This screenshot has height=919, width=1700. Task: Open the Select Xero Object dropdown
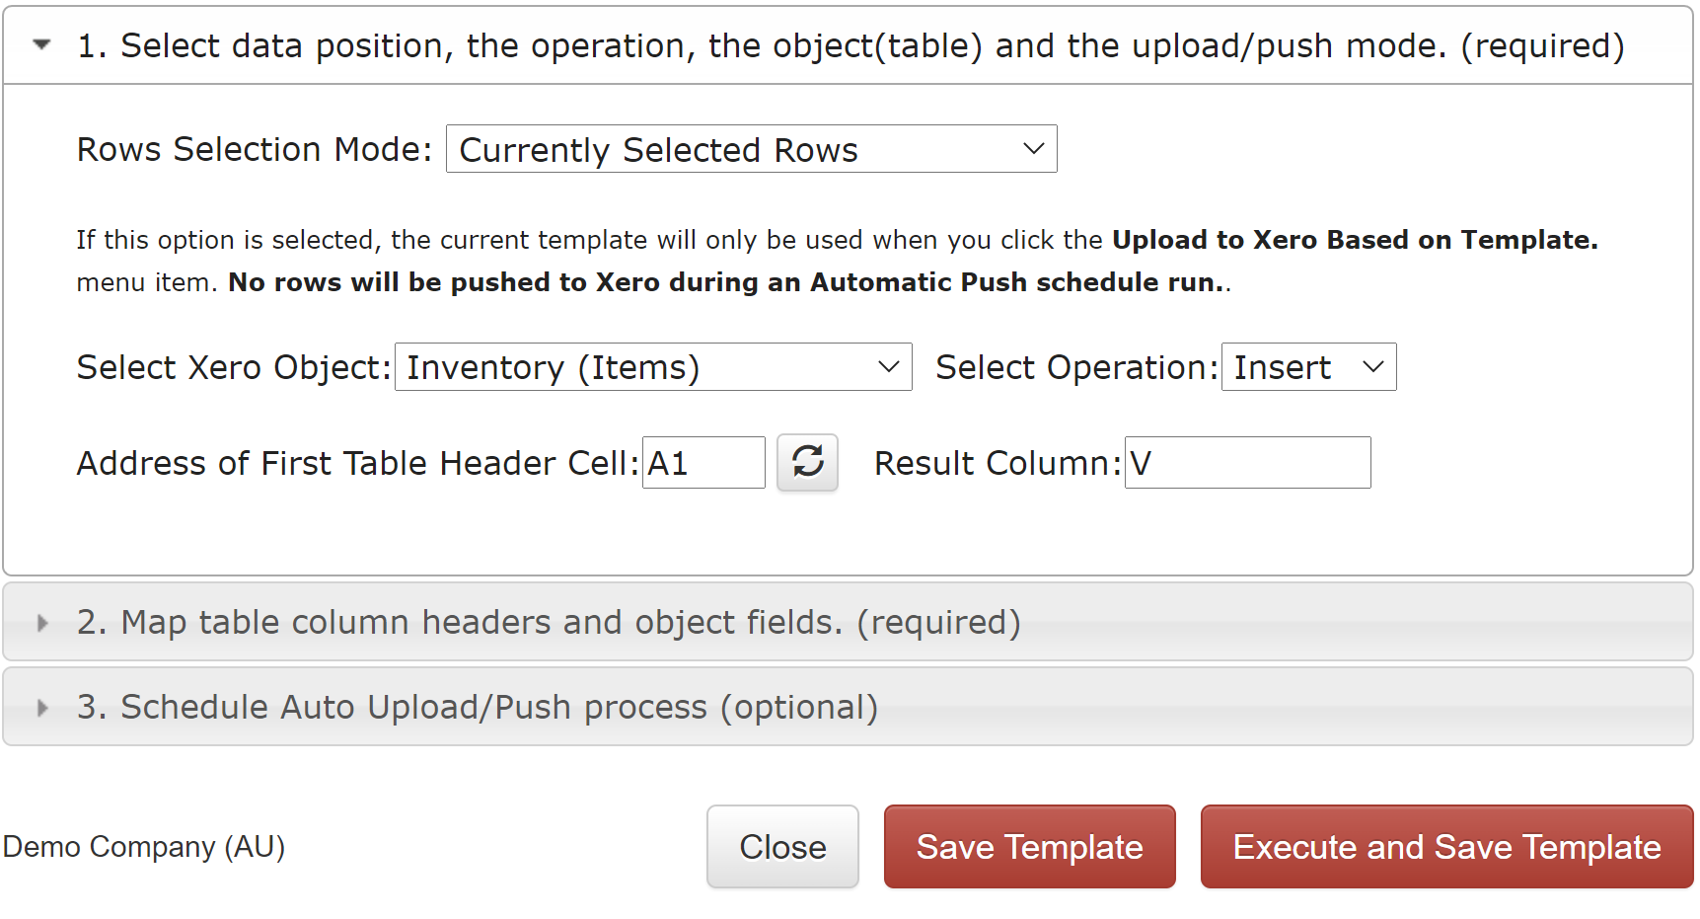653,367
